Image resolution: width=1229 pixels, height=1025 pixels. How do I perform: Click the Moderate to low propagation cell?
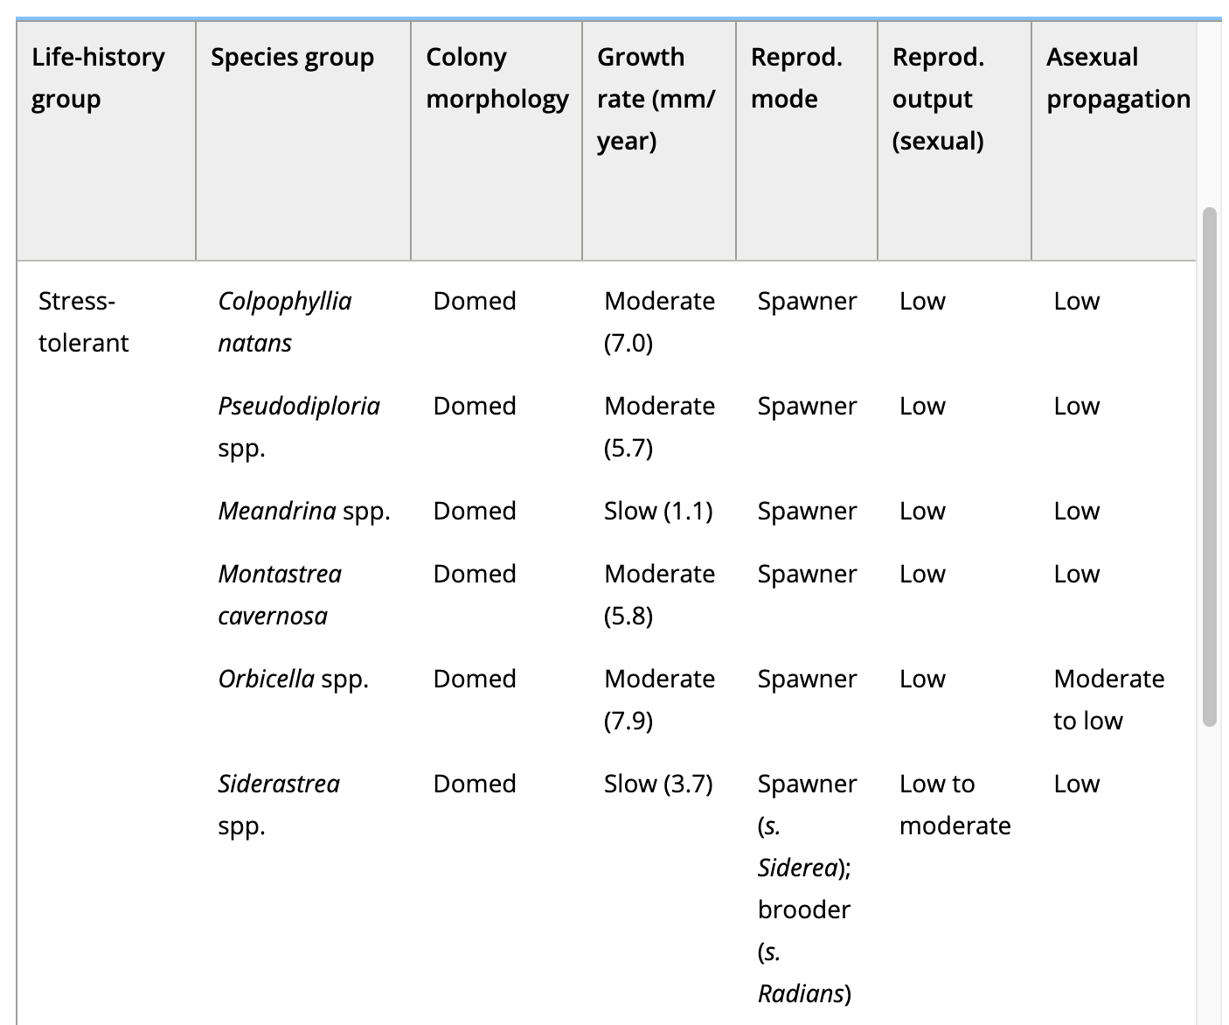click(x=1109, y=700)
